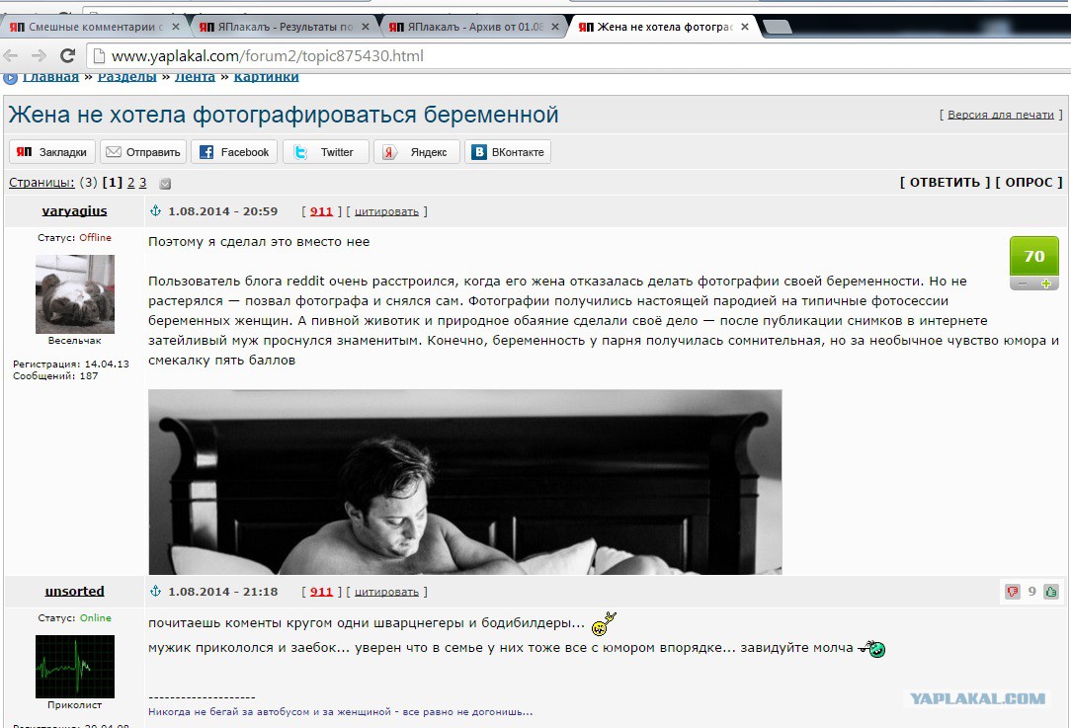Click the 'Приколист' rank label
Screen dimensions: 1071x728
(74, 705)
